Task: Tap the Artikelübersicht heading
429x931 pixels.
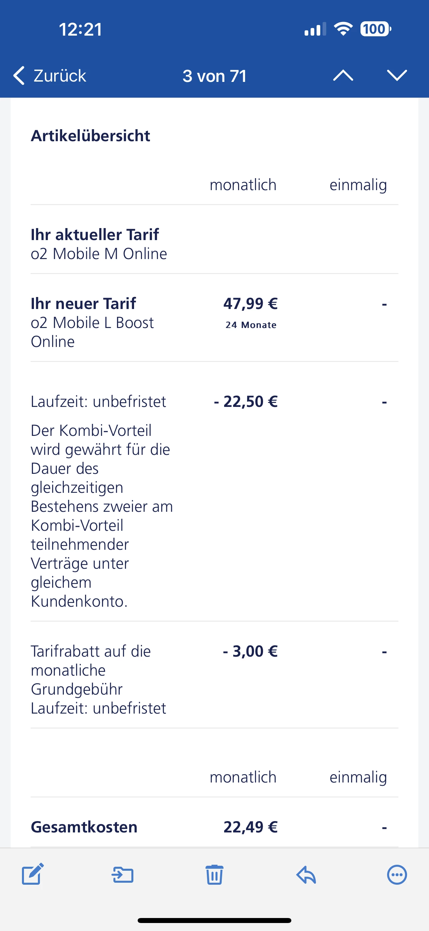Action: 90,136
